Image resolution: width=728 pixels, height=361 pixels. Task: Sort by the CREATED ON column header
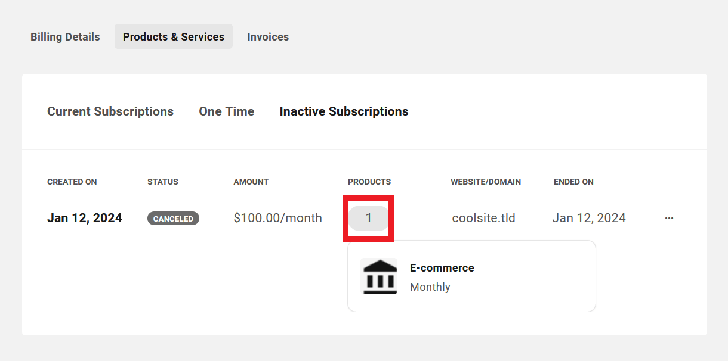click(x=72, y=182)
